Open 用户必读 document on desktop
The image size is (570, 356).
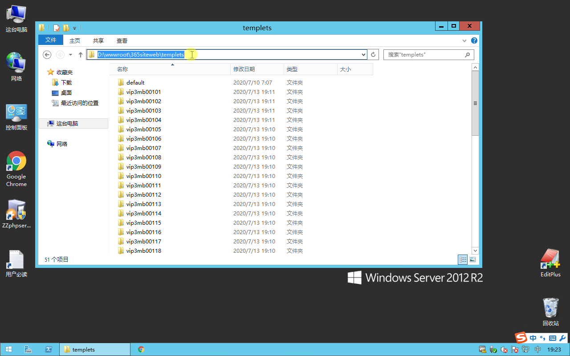[x=16, y=263]
